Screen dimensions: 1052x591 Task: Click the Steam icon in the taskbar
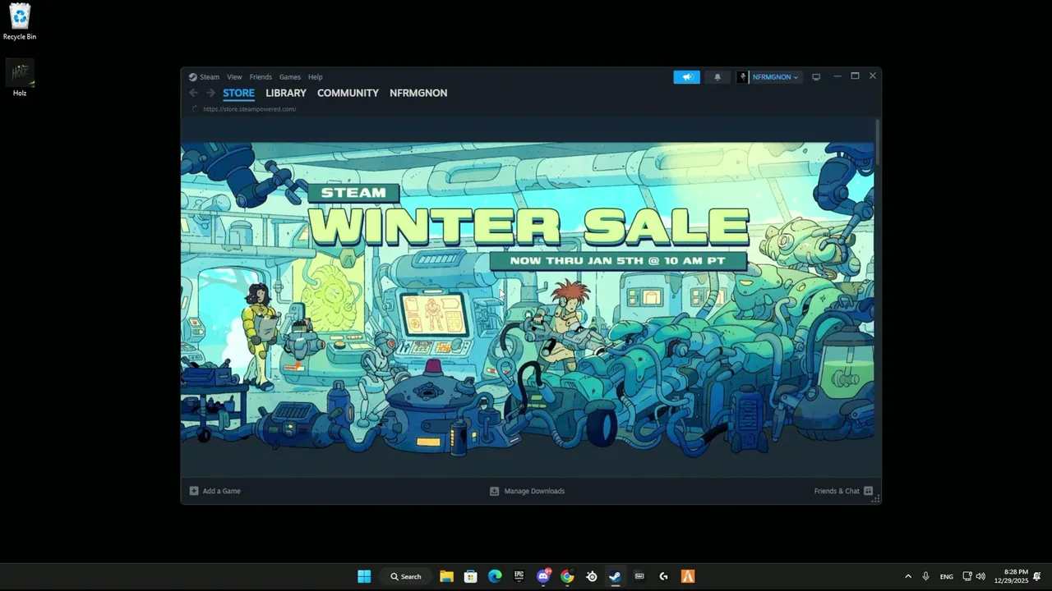pos(615,576)
